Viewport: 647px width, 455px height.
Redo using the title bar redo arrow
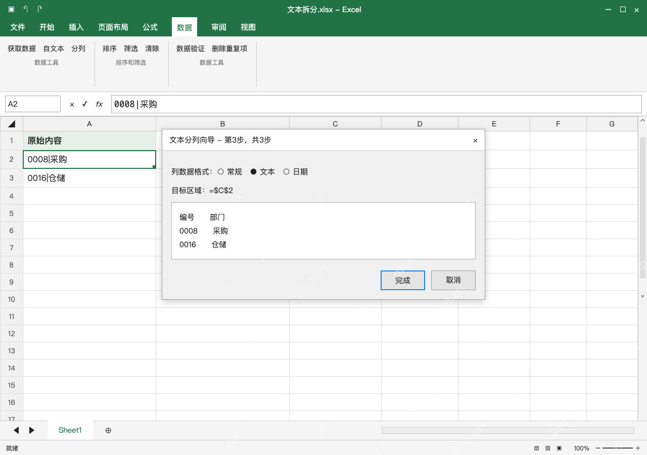point(39,9)
